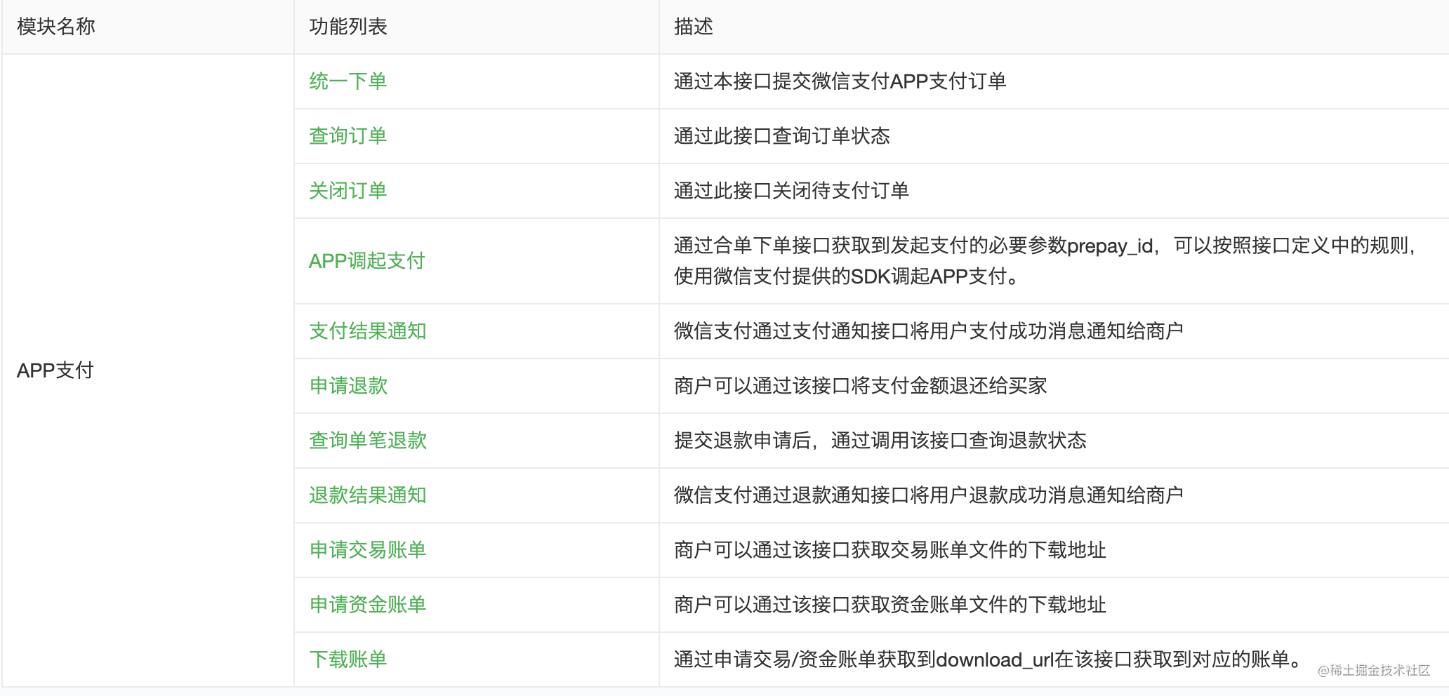Click description 提交退款申请后，通过调用该接口查询退款状态
The width and height of the screenshot is (1449, 696).
(x=880, y=441)
